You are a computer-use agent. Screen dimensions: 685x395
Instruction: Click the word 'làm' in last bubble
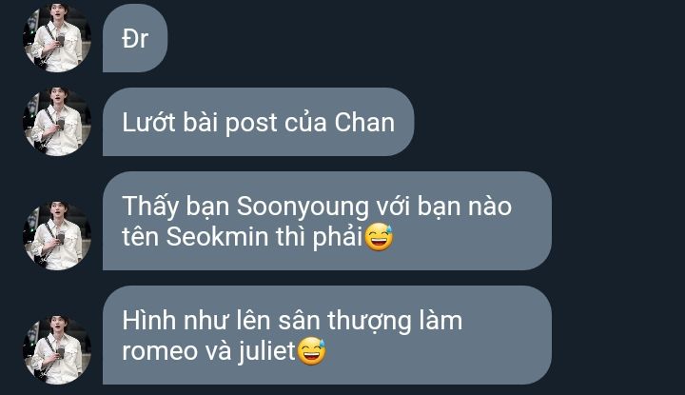click(440, 320)
